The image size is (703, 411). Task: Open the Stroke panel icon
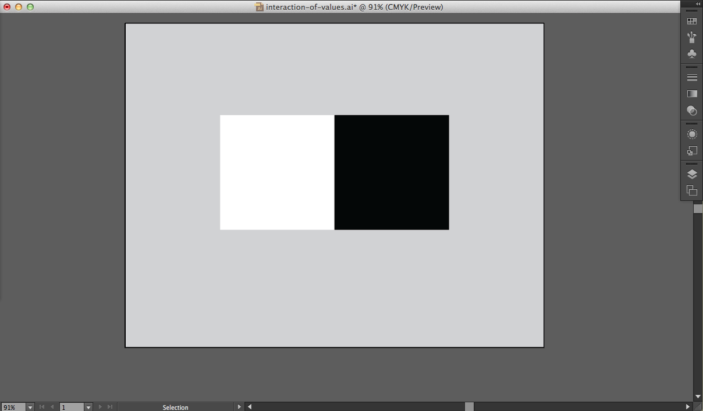tap(691, 77)
